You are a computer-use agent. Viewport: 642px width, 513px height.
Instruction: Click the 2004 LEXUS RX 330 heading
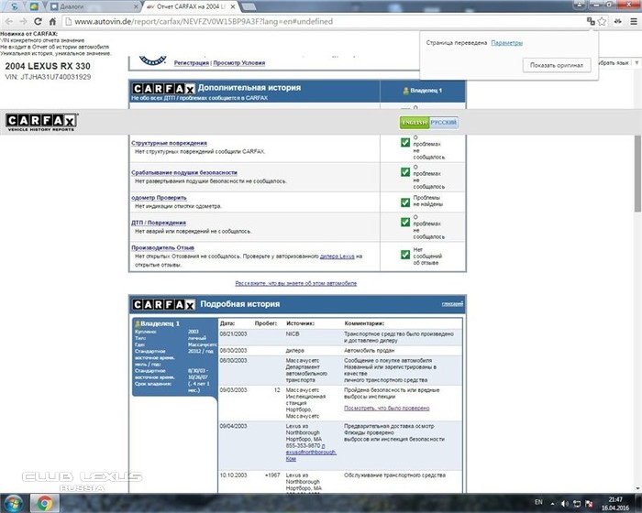coord(48,66)
